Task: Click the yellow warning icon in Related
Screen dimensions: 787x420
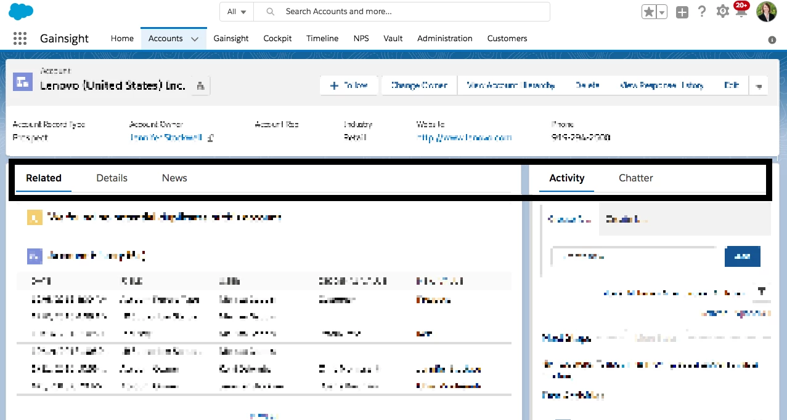Action: tap(35, 217)
